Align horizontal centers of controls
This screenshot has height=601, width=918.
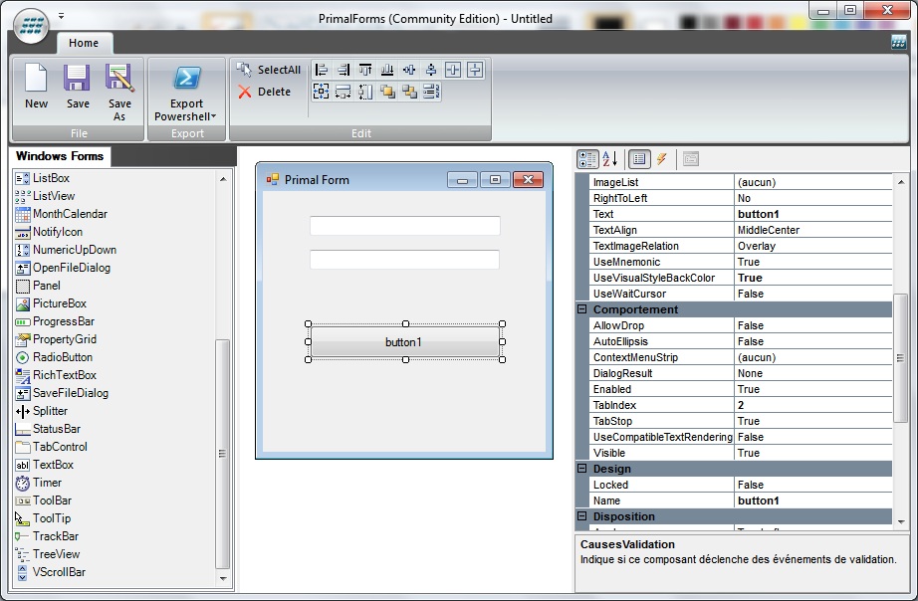point(409,71)
